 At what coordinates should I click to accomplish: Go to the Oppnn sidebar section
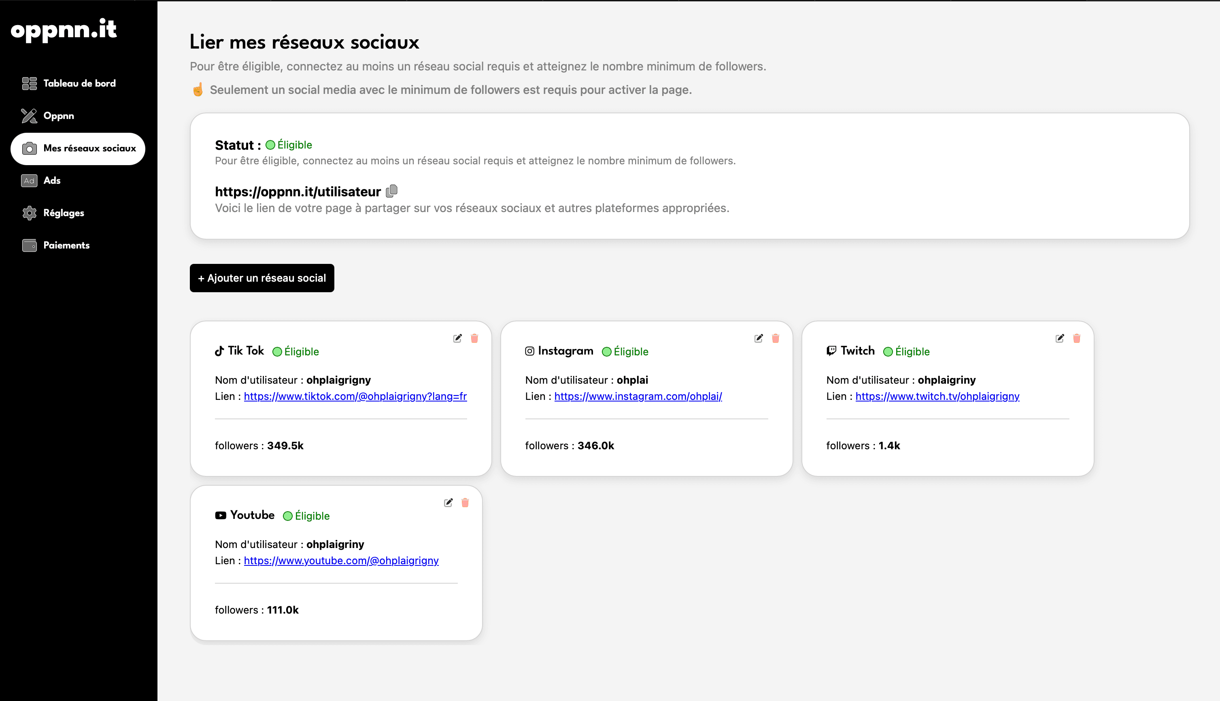tap(58, 115)
